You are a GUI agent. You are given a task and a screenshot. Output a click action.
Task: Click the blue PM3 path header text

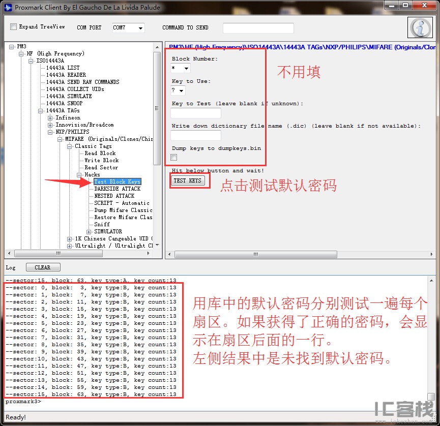tap(302, 47)
